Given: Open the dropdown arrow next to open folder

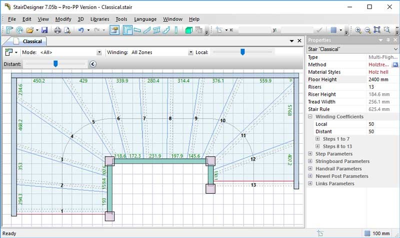Looking at the screenshot, I should (37, 30).
